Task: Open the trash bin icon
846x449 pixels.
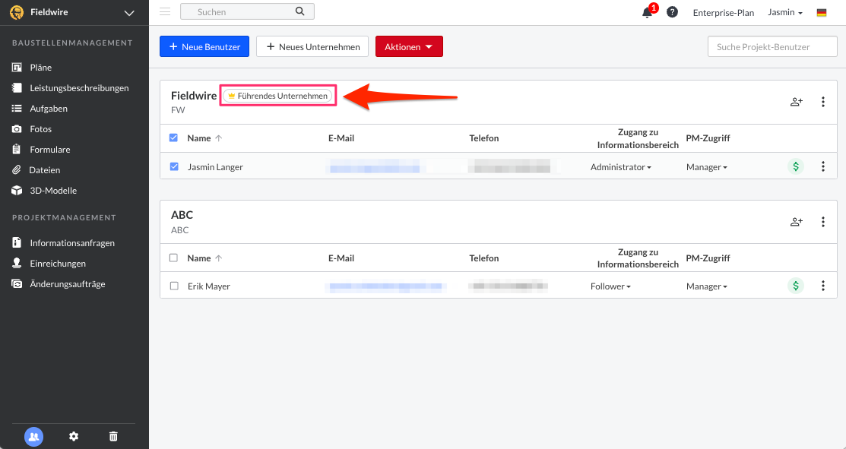Action: [x=113, y=437]
